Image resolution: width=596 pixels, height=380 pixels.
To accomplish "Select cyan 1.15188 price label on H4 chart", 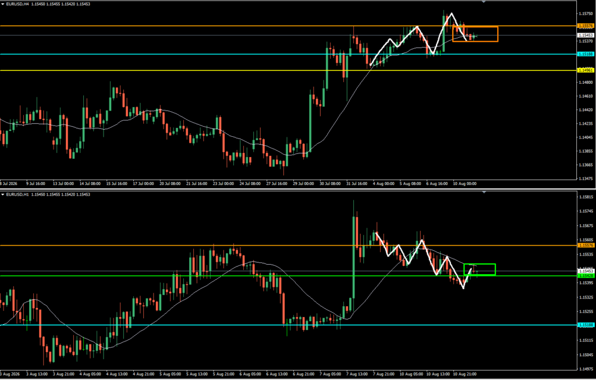I will coord(586,54).
